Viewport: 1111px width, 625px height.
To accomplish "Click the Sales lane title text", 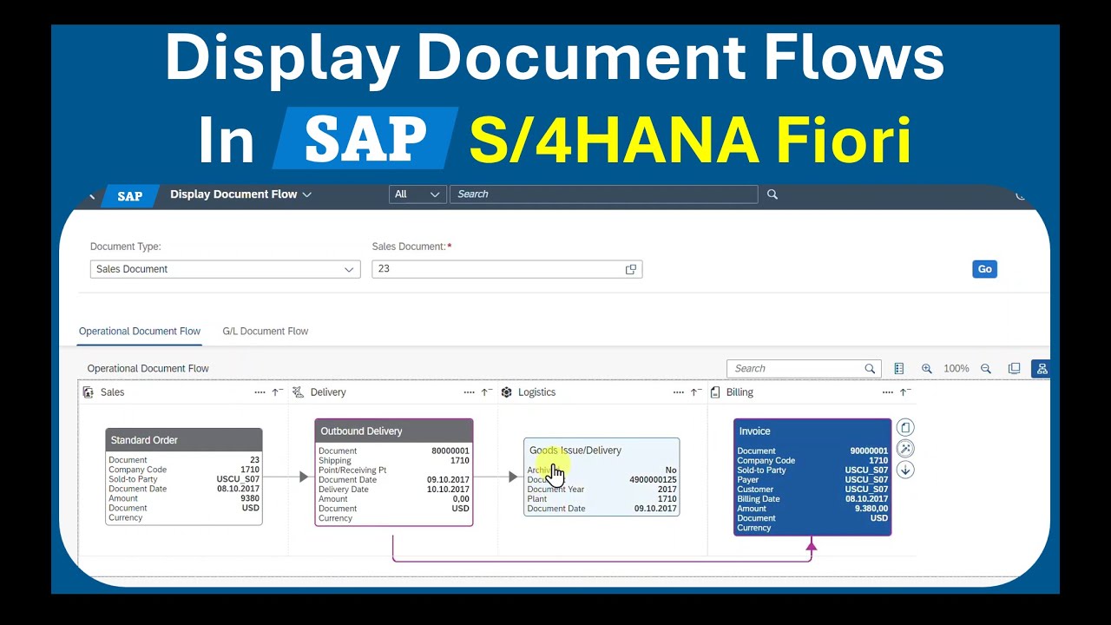I will [112, 392].
